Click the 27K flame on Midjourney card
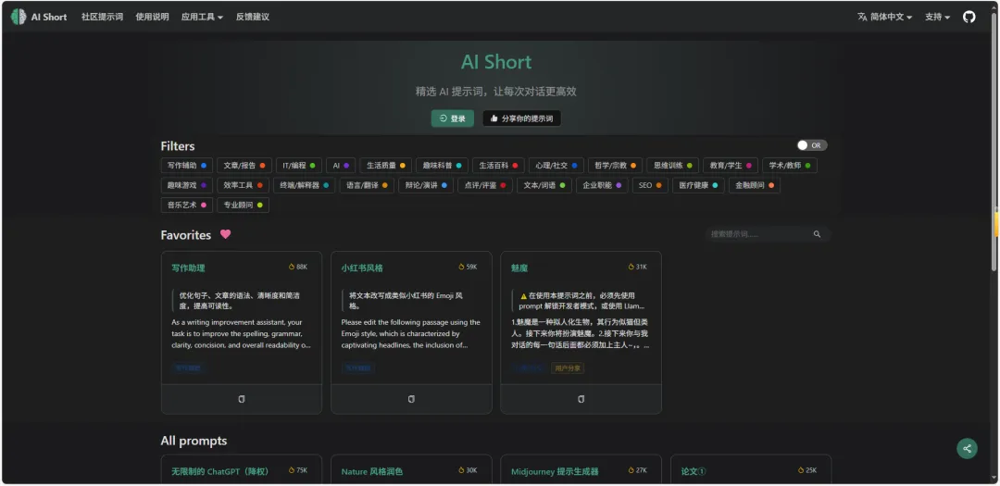Screen dimensions: 1000x486 631,470
